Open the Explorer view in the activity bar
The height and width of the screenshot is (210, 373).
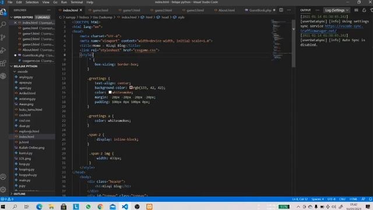[3, 12]
